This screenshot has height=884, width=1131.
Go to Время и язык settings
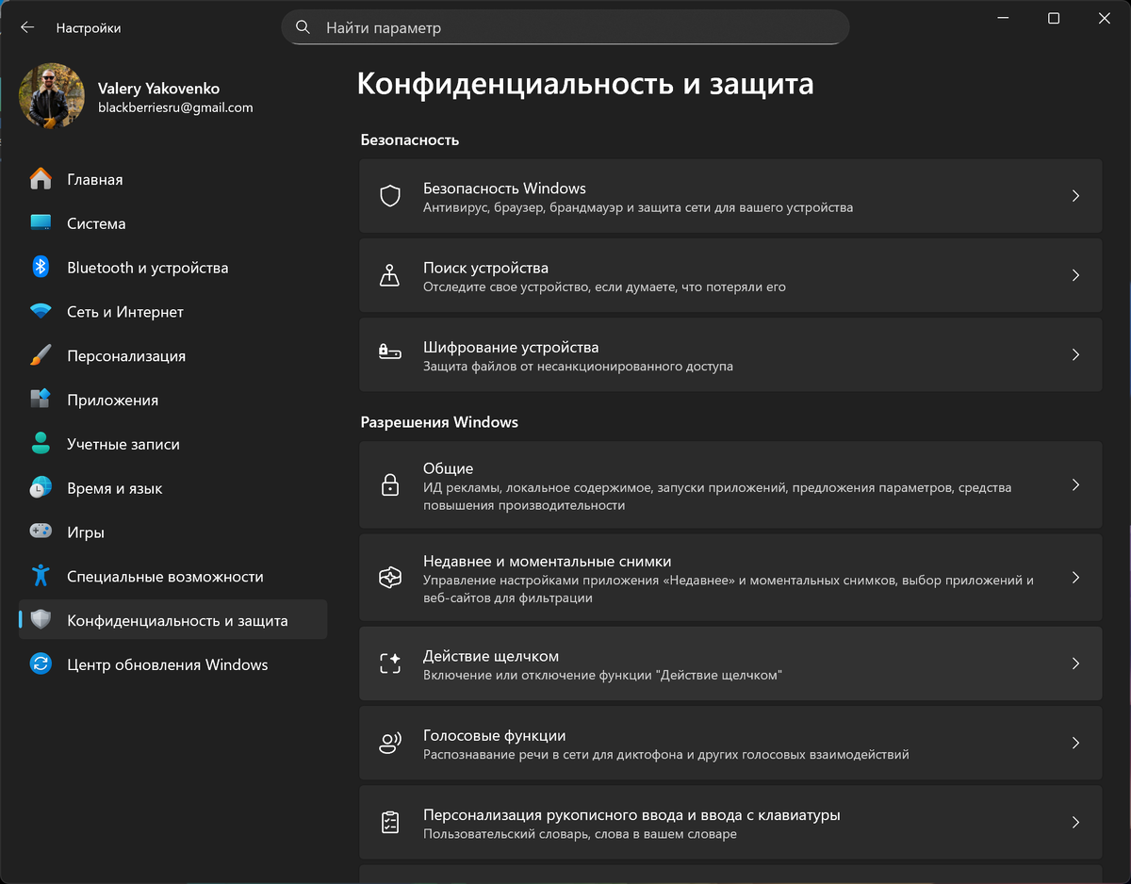click(x=173, y=488)
